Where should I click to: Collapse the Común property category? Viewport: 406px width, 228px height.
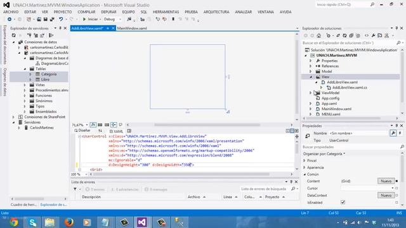coord(304,174)
